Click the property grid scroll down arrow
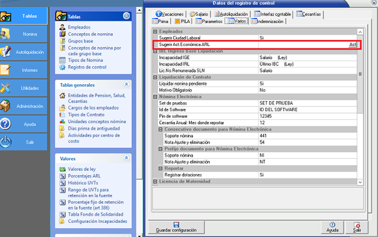 pyautogui.click(x=360, y=182)
